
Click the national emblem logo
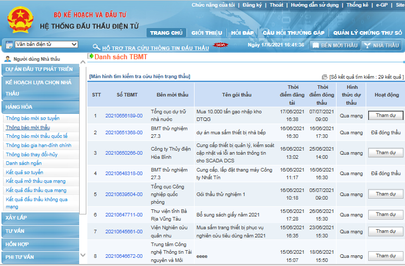click(x=20, y=20)
